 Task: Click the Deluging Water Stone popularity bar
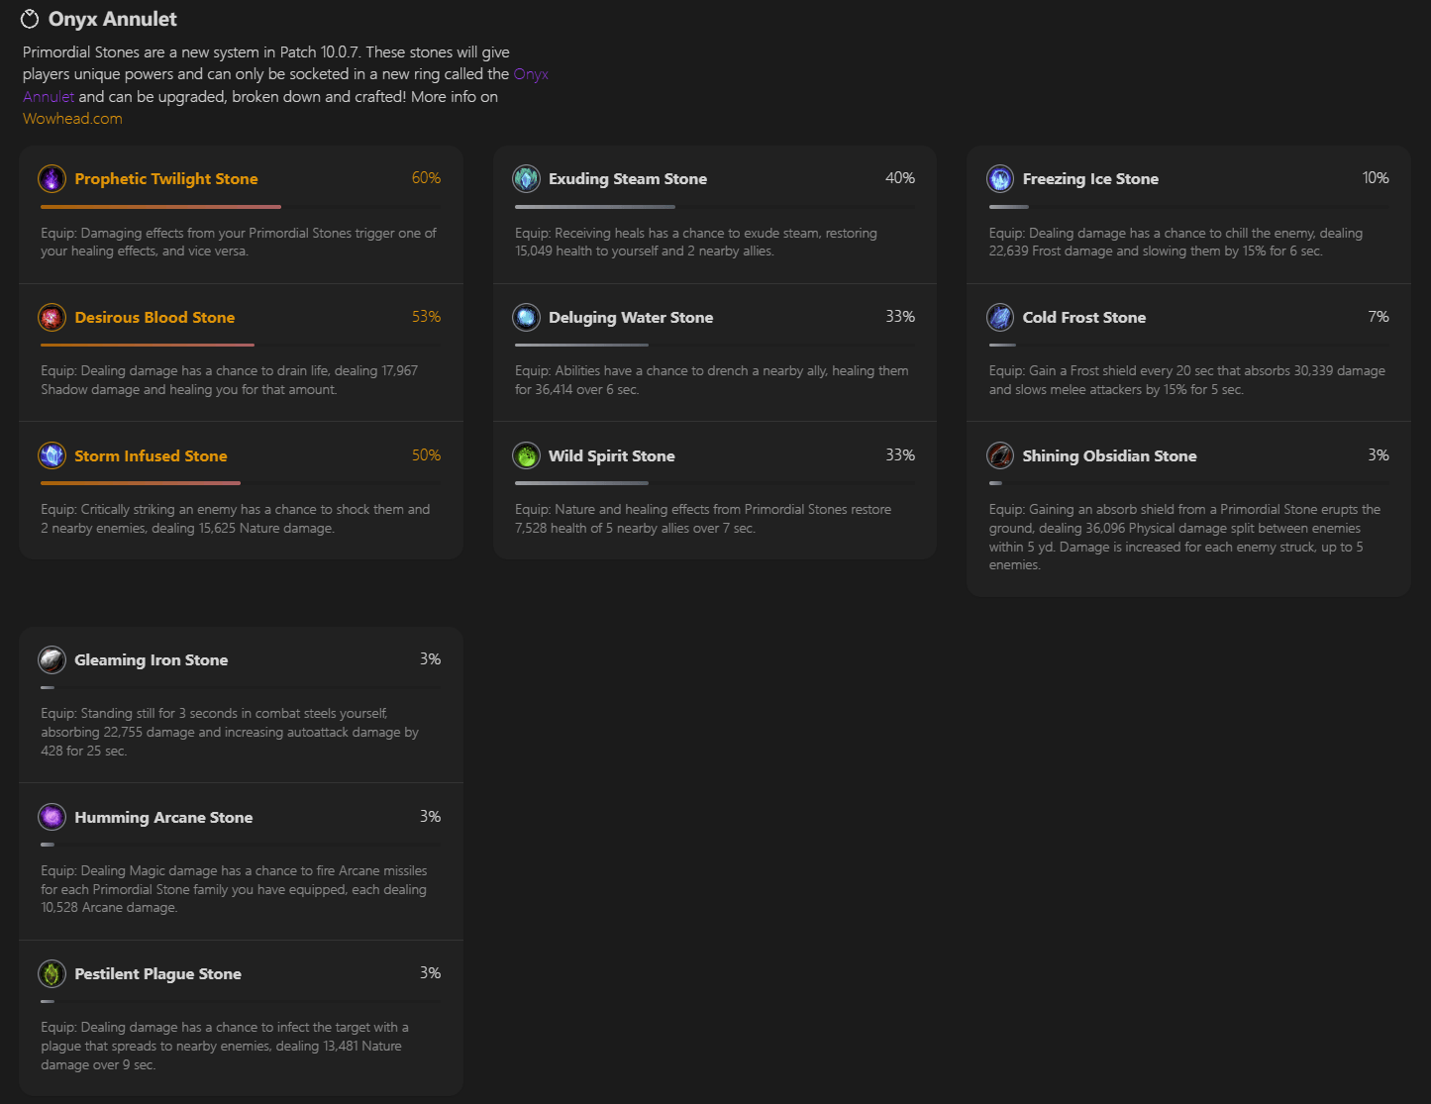click(x=715, y=345)
